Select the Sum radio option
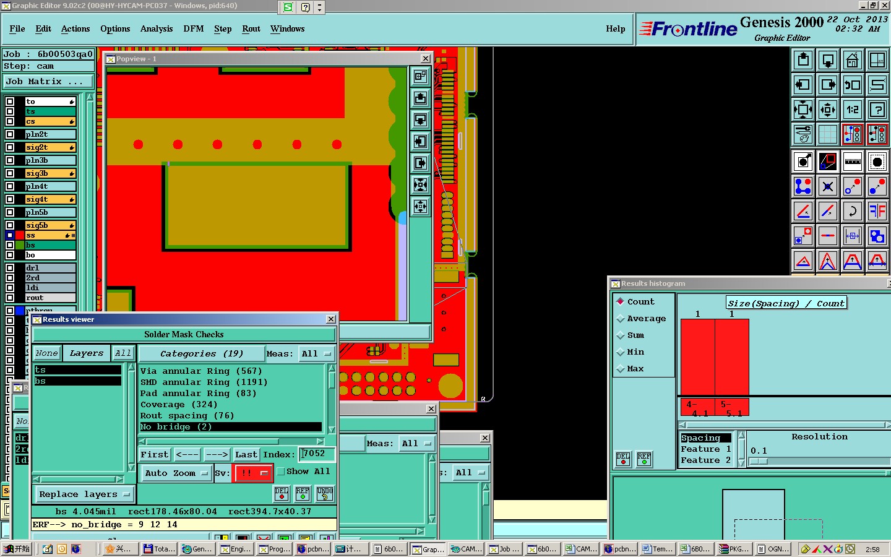 [x=621, y=335]
